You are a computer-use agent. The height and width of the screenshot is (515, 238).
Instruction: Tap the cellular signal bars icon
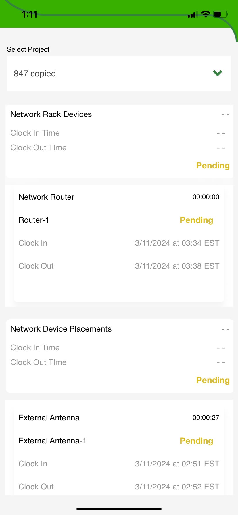click(192, 15)
